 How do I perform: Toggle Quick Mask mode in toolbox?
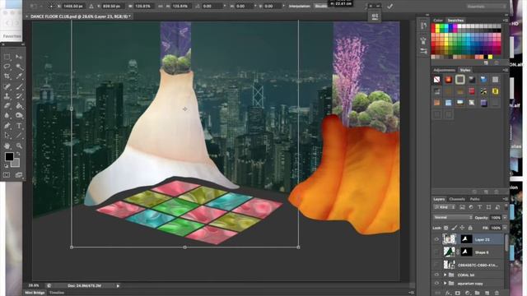click(x=7, y=175)
